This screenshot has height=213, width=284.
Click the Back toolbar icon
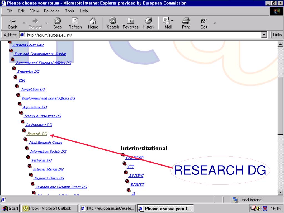[x=12, y=23]
